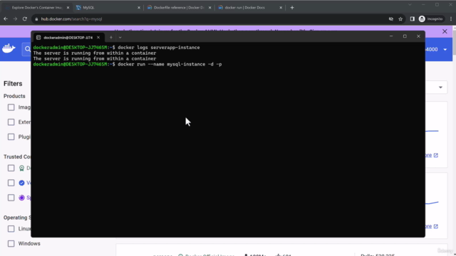Dismiss the purple announcement banner
This screenshot has width=456, height=256.
pyautogui.click(x=445, y=31)
